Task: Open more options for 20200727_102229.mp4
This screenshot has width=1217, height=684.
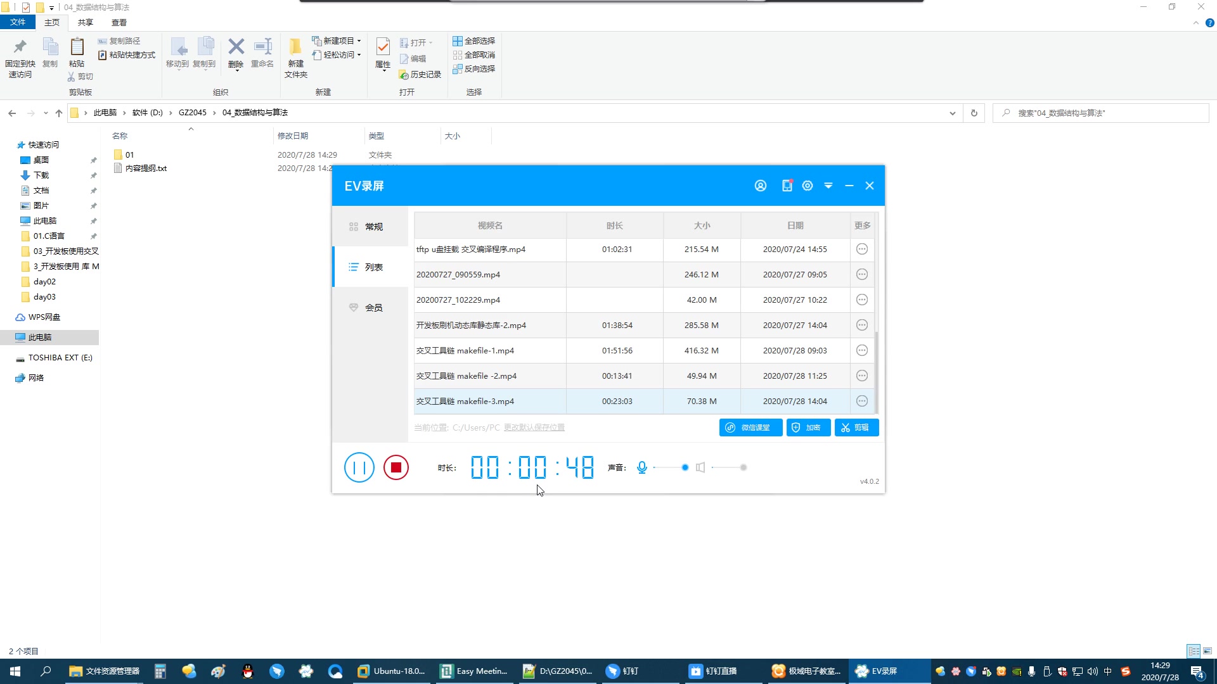Action: tap(862, 300)
